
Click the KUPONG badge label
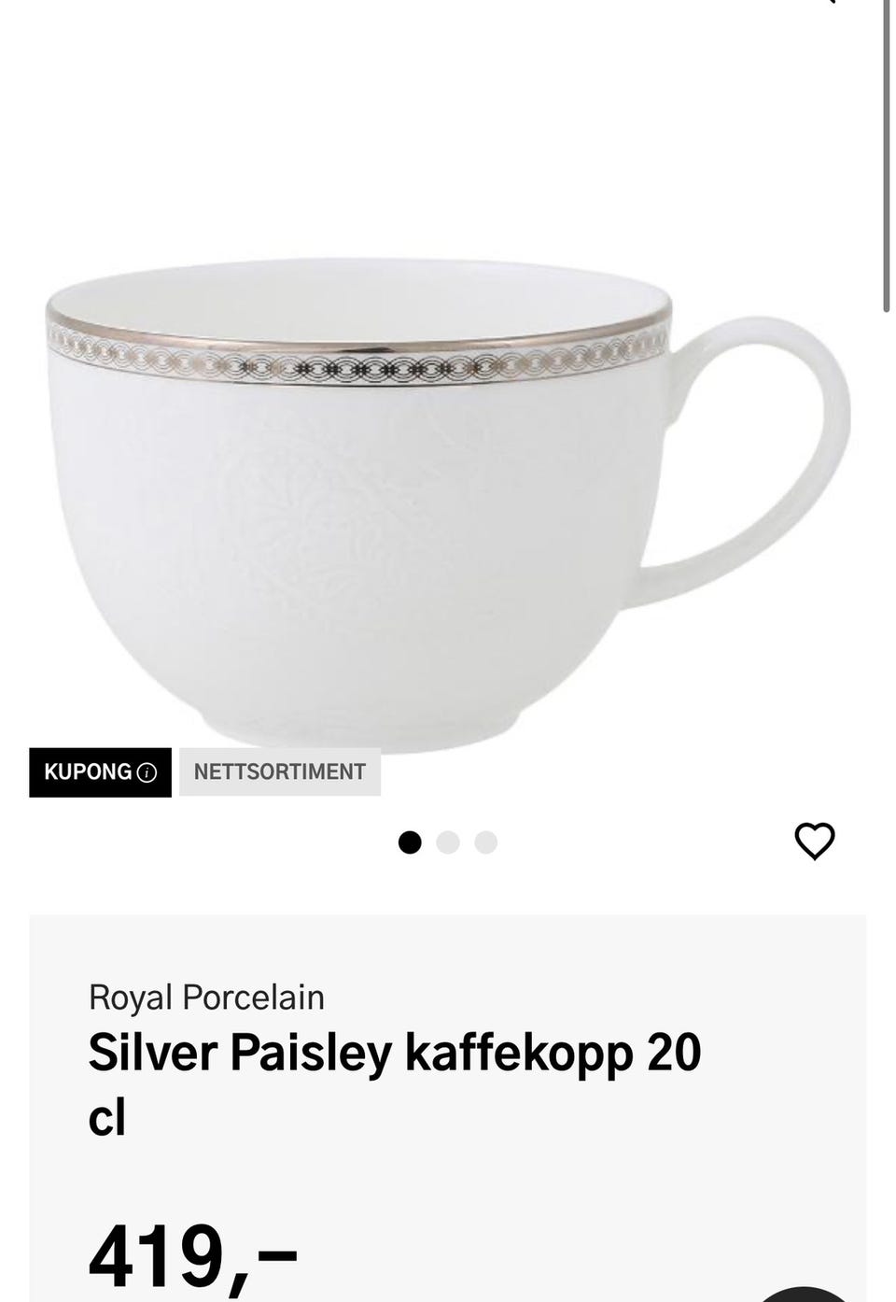[x=100, y=772]
